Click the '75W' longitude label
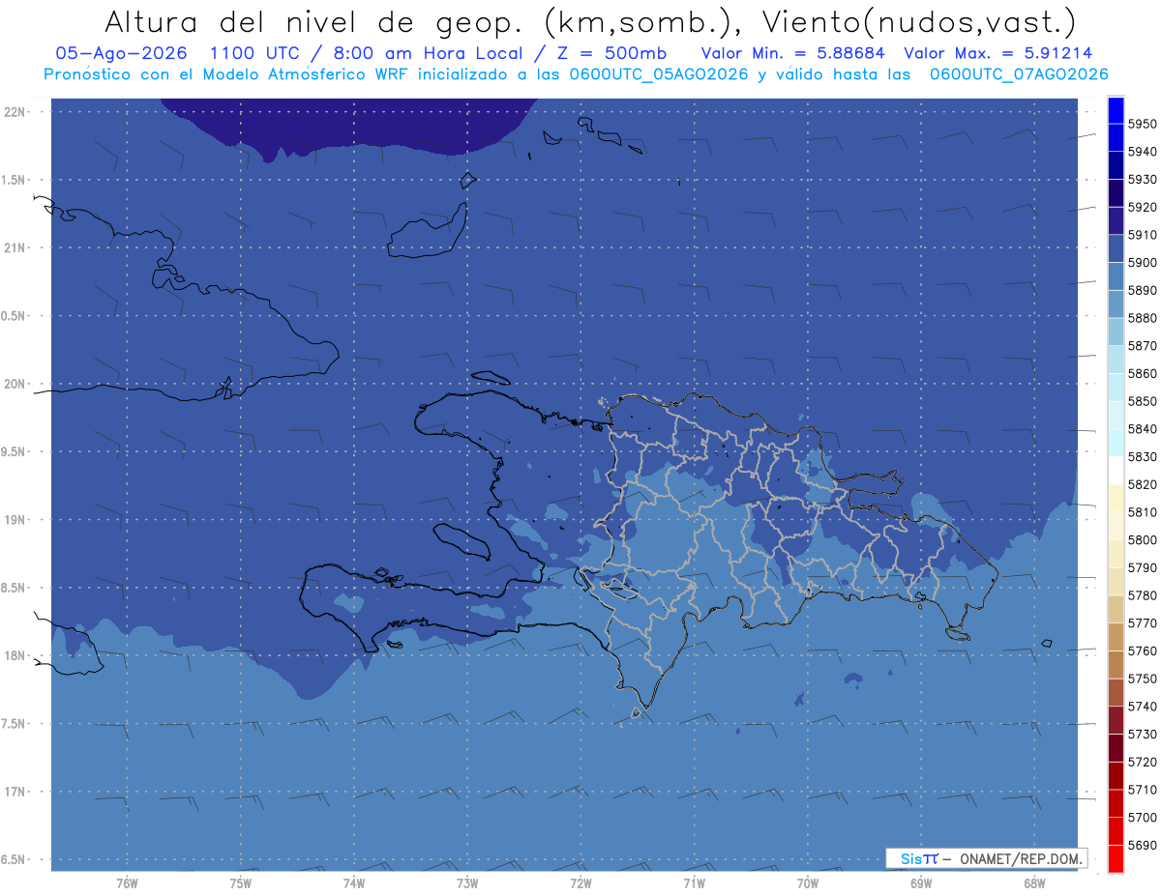The width and height of the screenshot is (1161, 896). click(x=241, y=882)
